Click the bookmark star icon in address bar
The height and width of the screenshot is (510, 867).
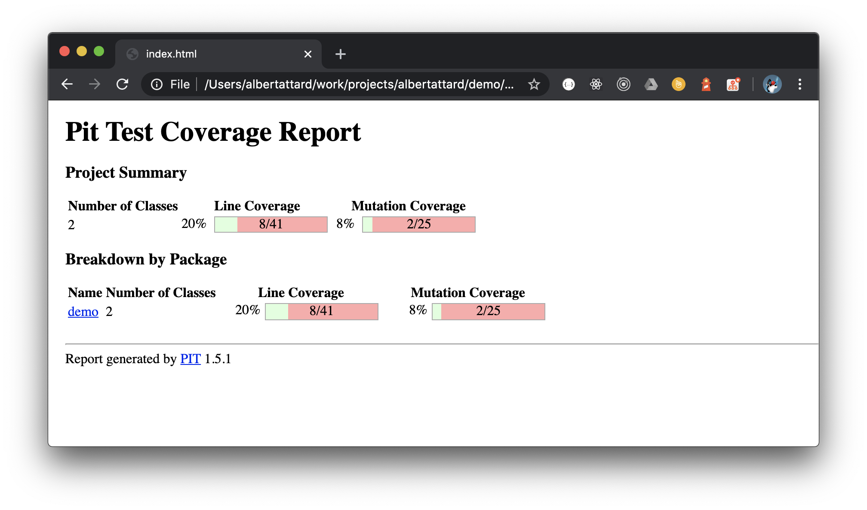pos(534,85)
